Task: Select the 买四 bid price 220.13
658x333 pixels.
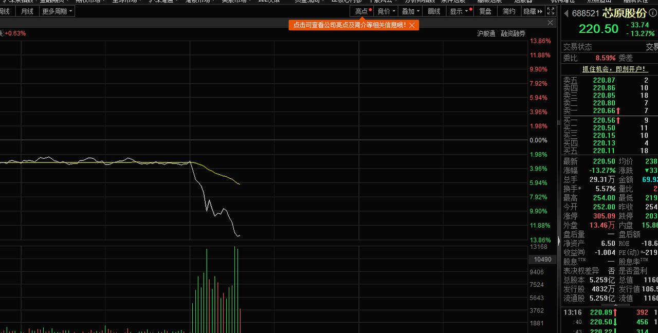Action: click(604, 143)
